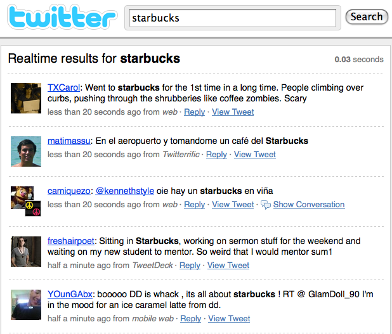The height and width of the screenshot is (334, 392).
Task: Open the matimassu username link
Action: pos(69,141)
